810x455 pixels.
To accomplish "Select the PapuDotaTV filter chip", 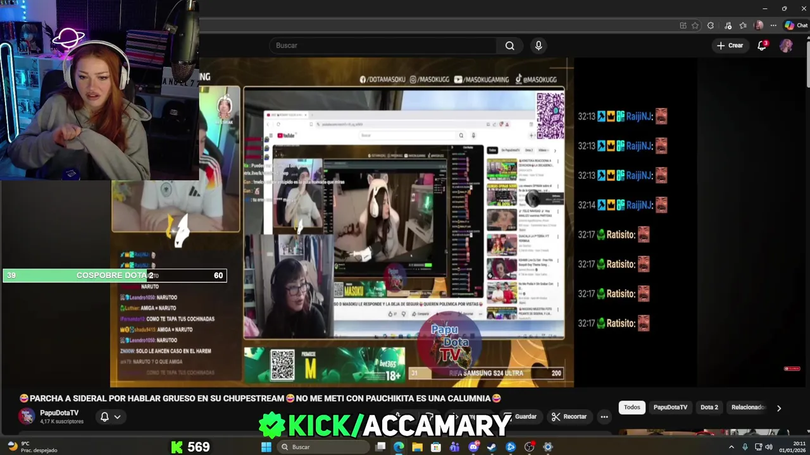I will (x=670, y=407).
